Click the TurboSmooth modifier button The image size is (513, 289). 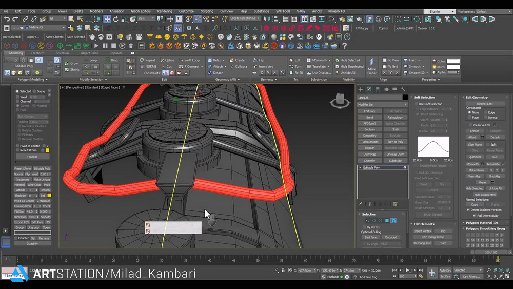(370, 142)
